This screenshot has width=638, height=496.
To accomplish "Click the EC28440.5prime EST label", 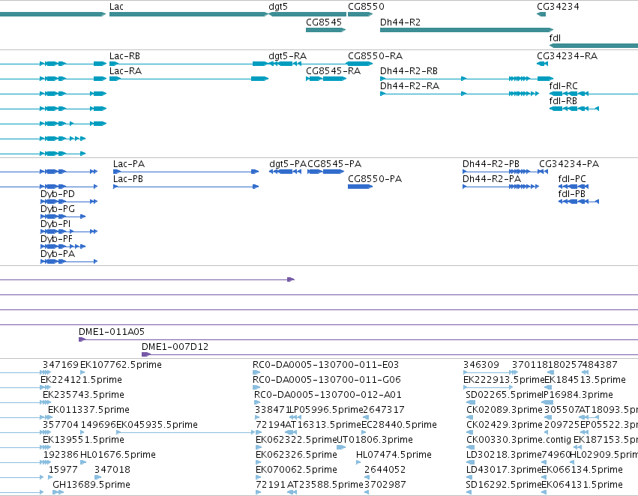I will coord(399,425).
